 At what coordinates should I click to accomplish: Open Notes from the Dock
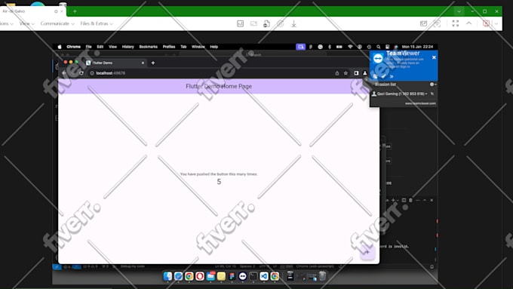221,276
